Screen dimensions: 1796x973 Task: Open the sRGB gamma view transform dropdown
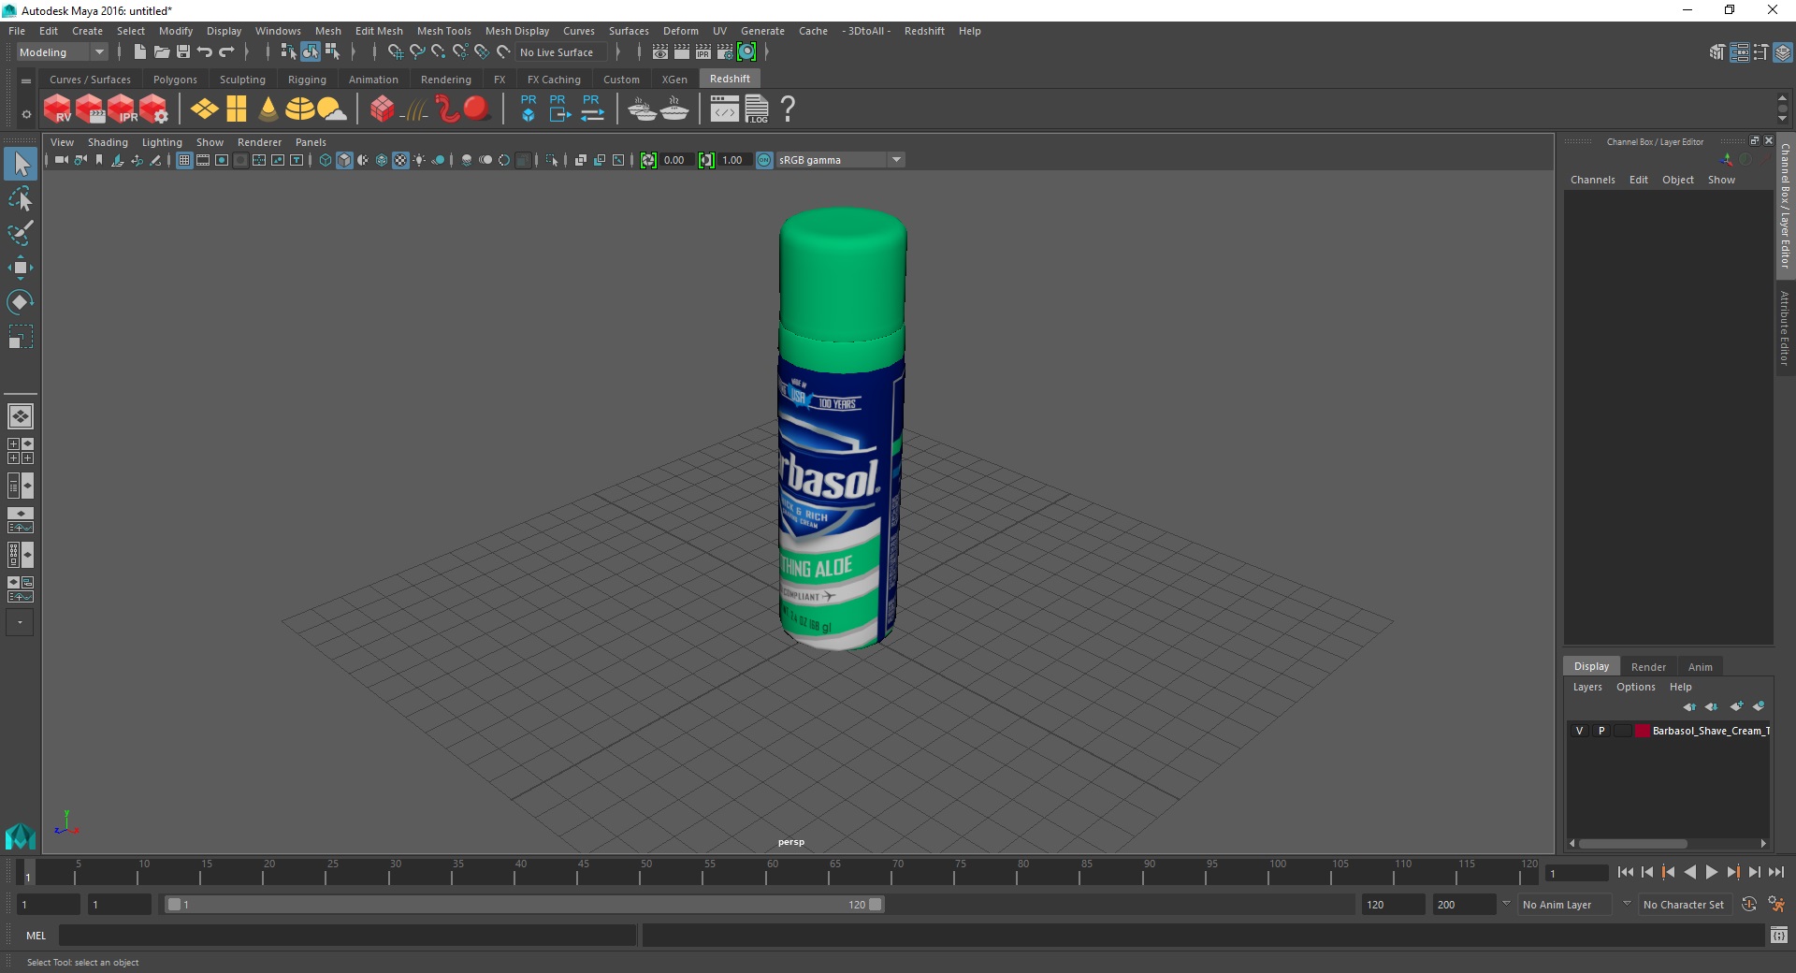pyautogui.click(x=840, y=160)
